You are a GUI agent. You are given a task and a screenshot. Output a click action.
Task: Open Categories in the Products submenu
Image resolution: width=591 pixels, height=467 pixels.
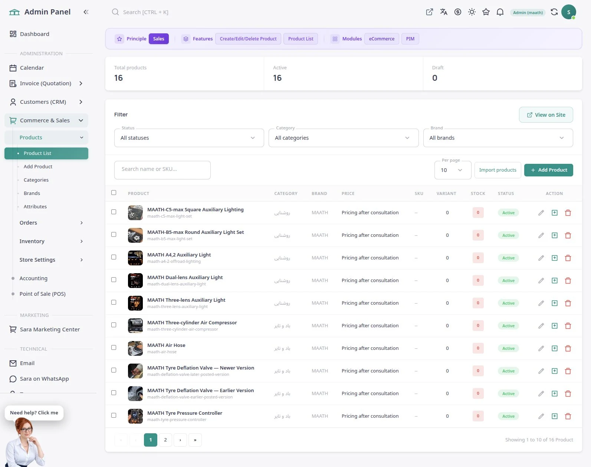coord(36,180)
